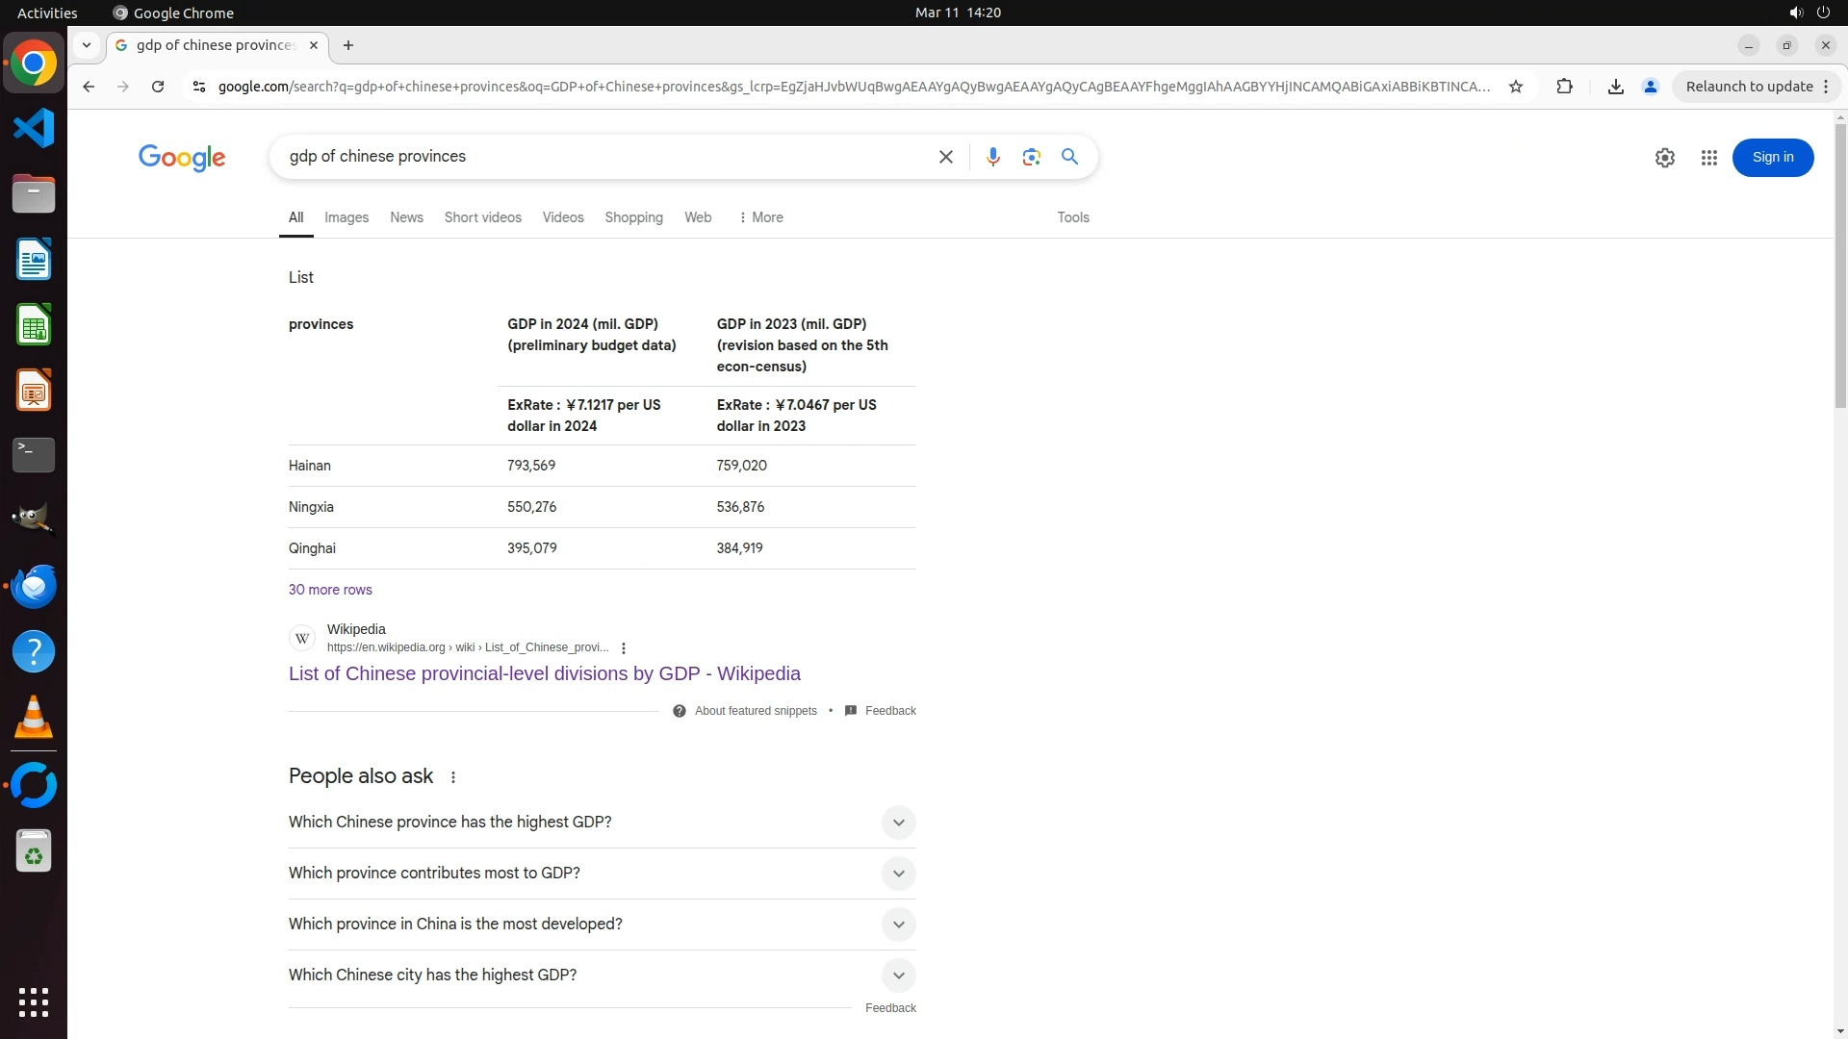Open the More search filters dropdown
The image size is (1848, 1039).
pyautogui.click(x=760, y=217)
